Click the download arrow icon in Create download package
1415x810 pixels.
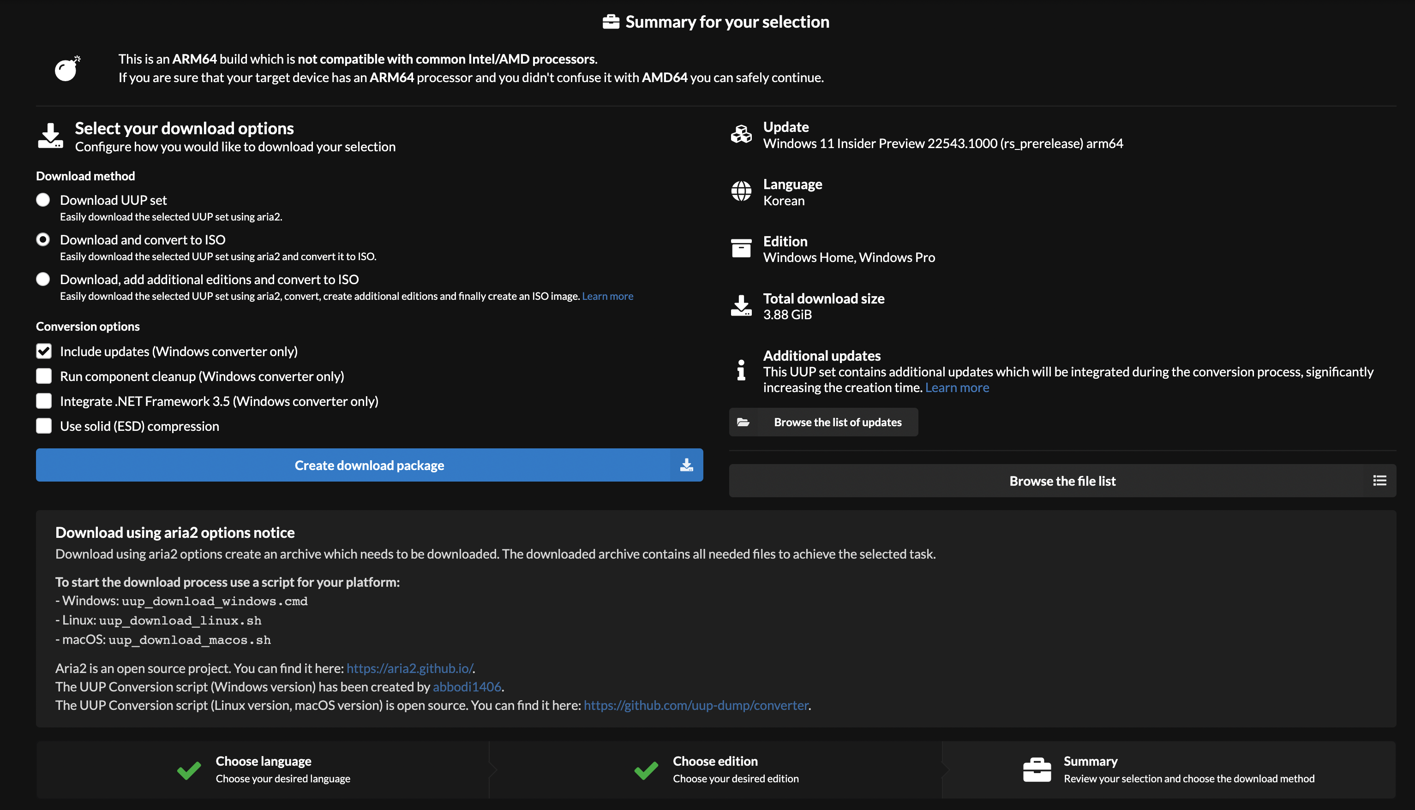[686, 465]
